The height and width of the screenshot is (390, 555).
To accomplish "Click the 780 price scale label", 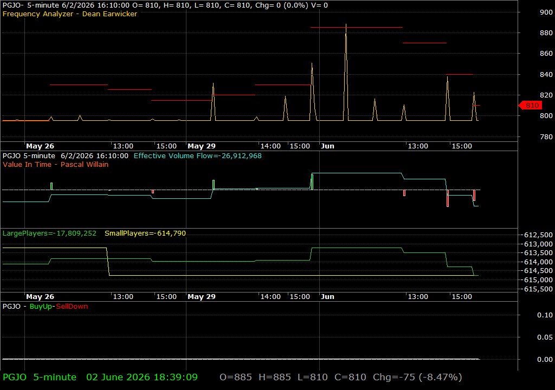I will point(546,136).
